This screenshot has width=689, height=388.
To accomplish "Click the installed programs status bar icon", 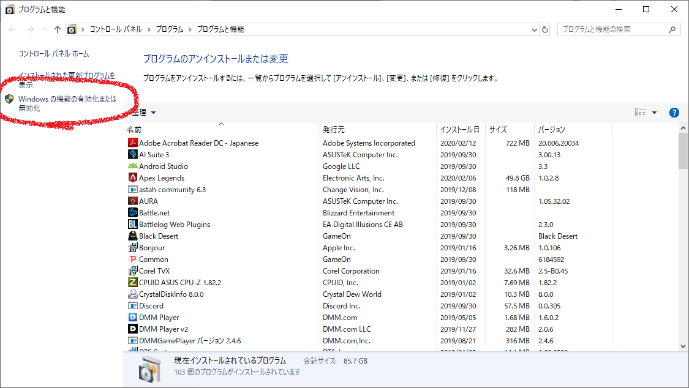I will coord(149,369).
